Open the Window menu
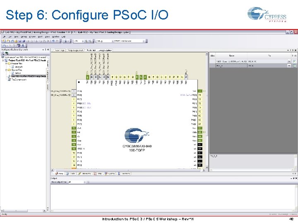Viewport: 298px width, 224px height. click(x=55, y=37)
